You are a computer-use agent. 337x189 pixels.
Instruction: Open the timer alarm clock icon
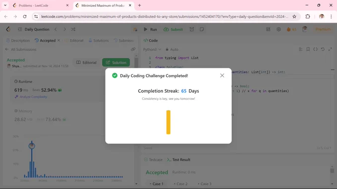point(192,29)
